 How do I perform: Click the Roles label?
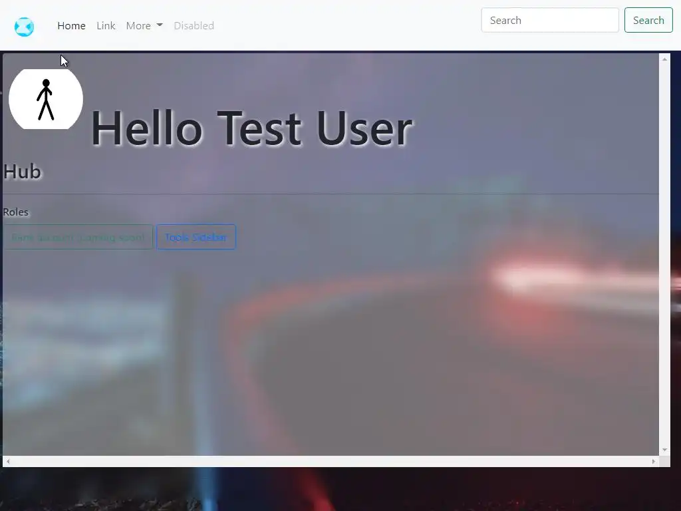click(x=16, y=212)
